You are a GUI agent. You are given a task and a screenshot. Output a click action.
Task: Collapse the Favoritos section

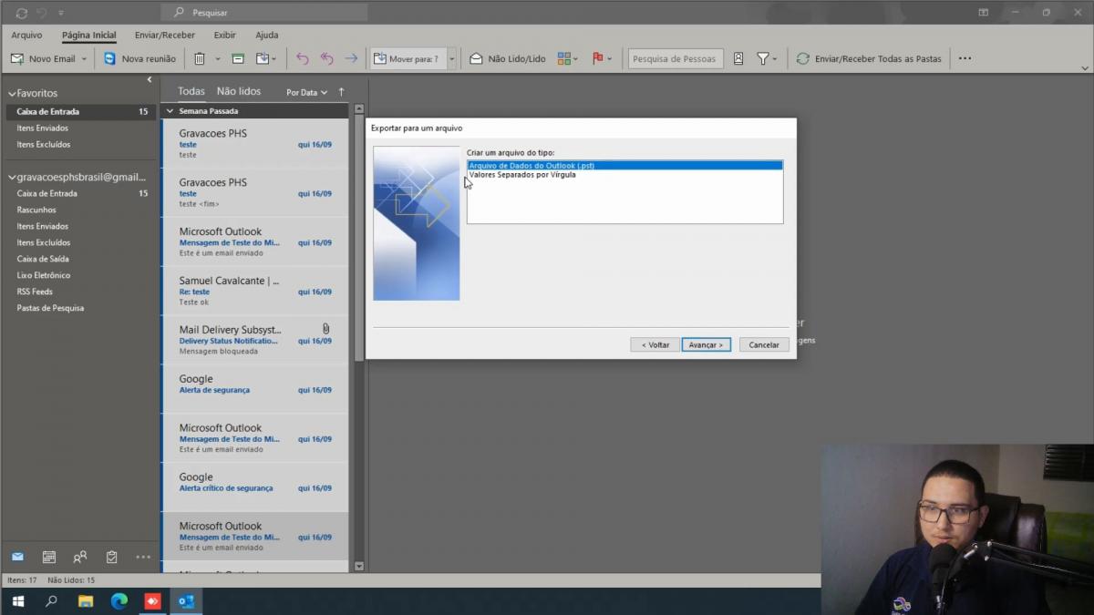(12, 93)
